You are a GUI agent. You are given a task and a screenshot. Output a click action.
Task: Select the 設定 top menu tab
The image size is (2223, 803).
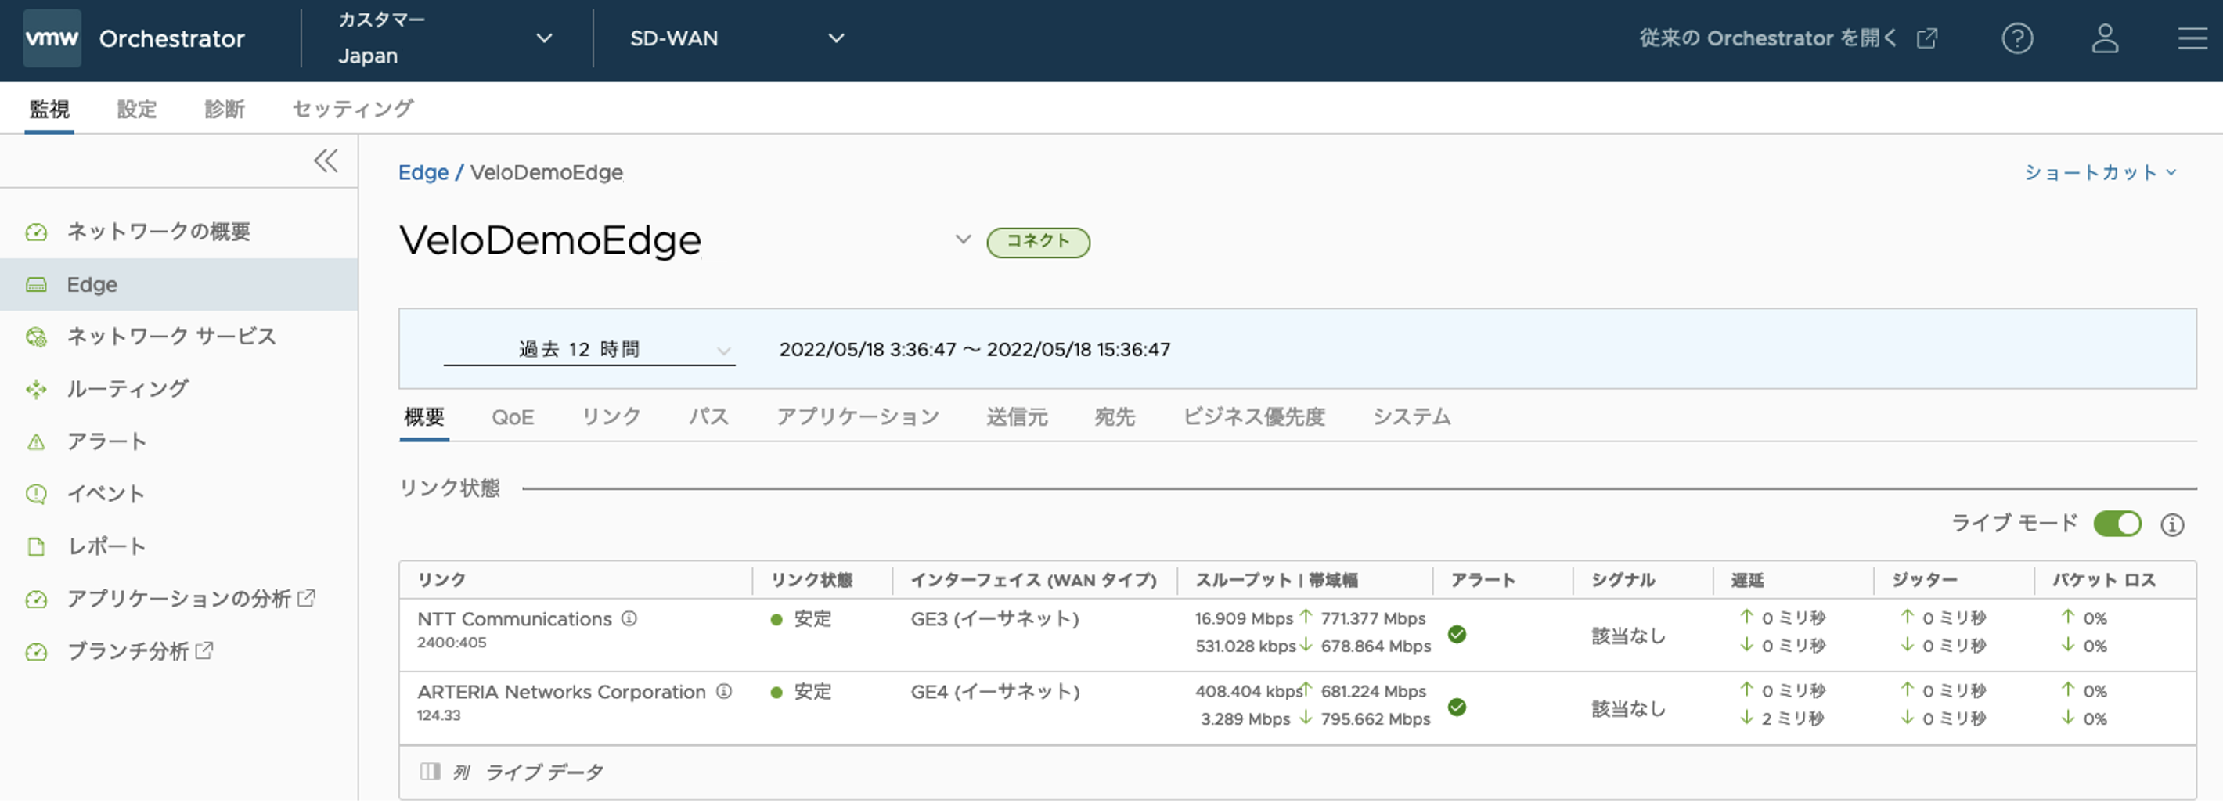(136, 110)
